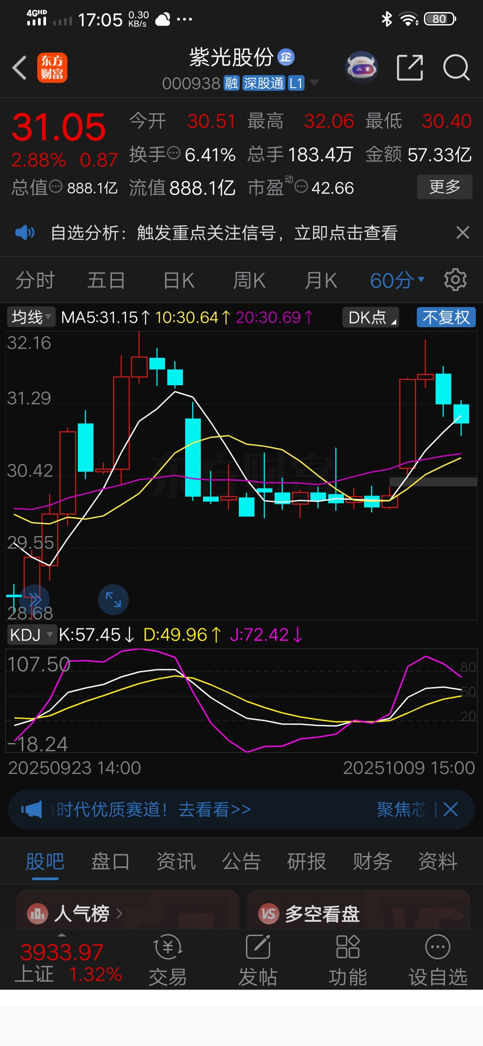
Task: Switch to the 日K chart tab
Action: point(179,281)
